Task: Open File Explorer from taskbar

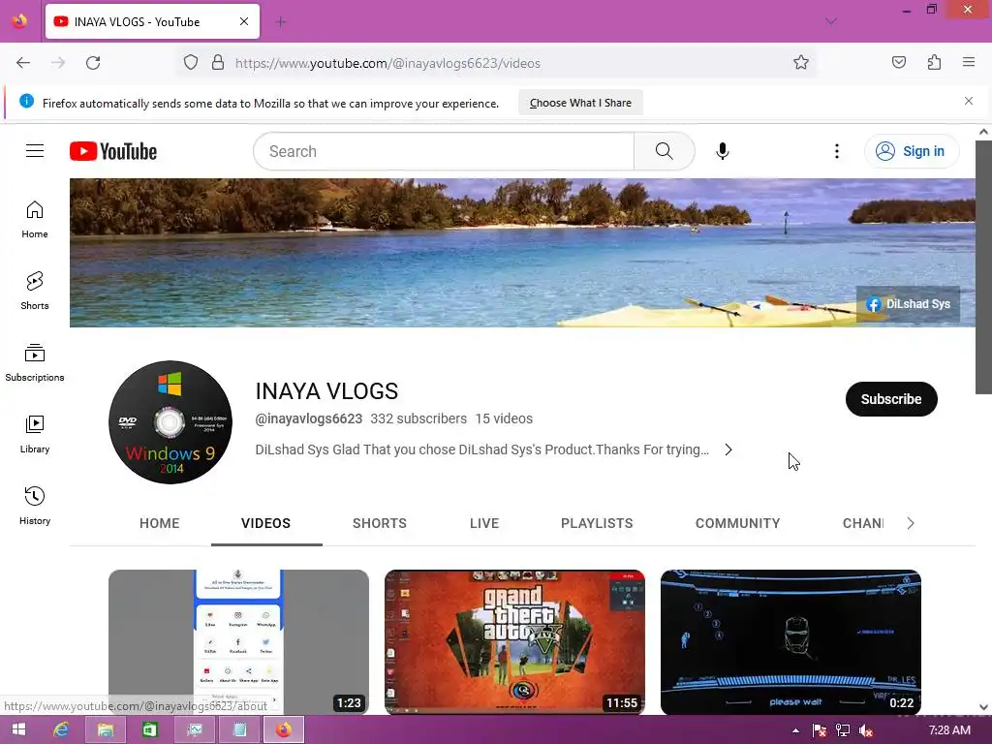Action: (105, 729)
